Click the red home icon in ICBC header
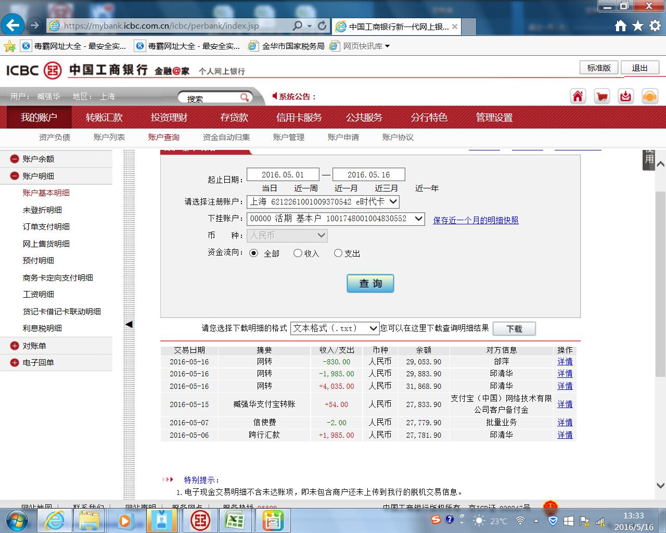Viewport: 666px width, 533px height. (x=578, y=96)
